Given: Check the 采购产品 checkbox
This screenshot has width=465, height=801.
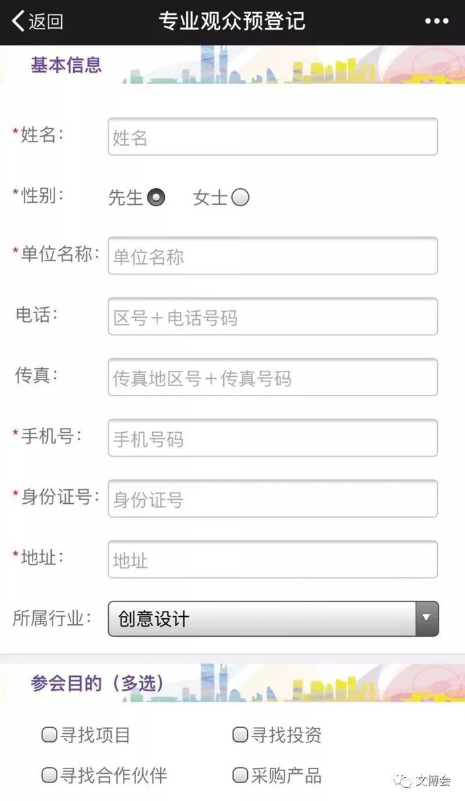Looking at the screenshot, I should pyautogui.click(x=240, y=775).
